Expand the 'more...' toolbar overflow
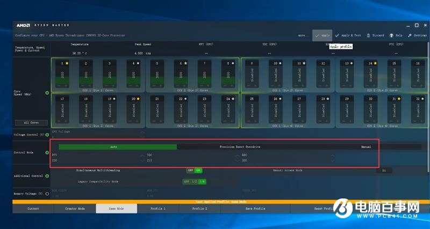The width and height of the screenshot is (430, 229). 304,35
